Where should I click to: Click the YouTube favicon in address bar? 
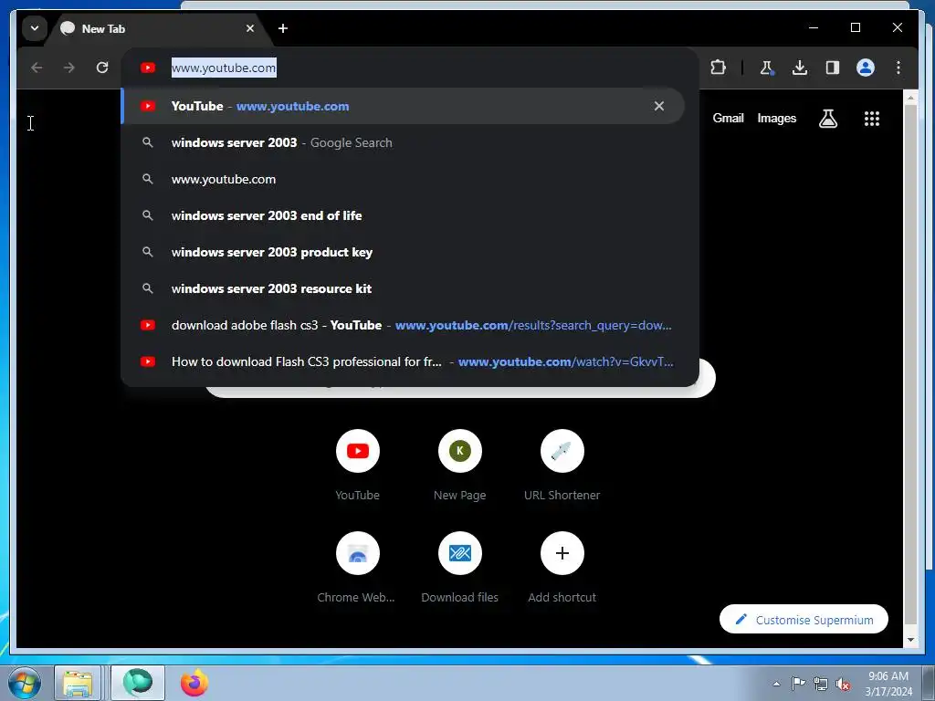click(x=148, y=68)
